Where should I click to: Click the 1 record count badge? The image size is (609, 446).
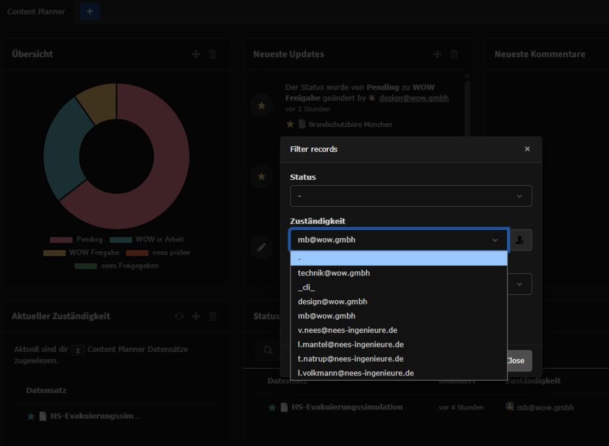tap(78, 351)
